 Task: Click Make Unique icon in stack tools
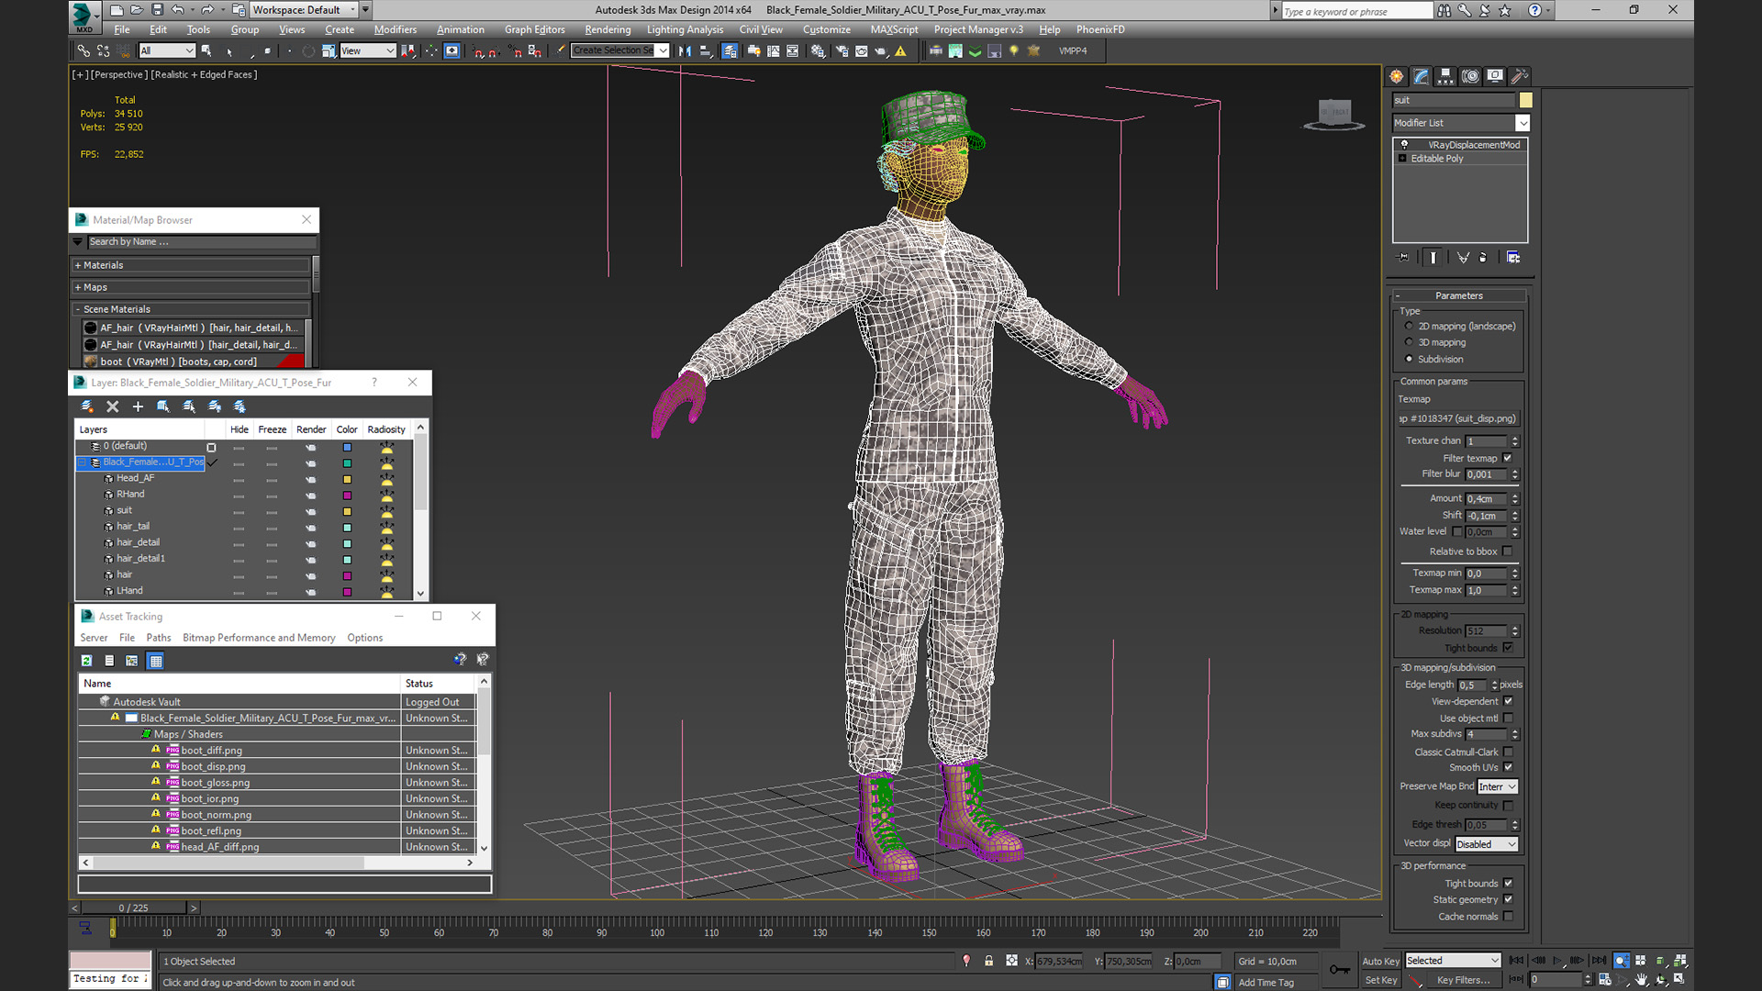pyautogui.click(x=1463, y=258)
